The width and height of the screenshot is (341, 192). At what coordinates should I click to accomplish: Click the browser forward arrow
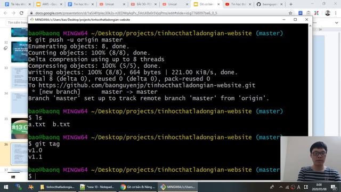point(13,13)
